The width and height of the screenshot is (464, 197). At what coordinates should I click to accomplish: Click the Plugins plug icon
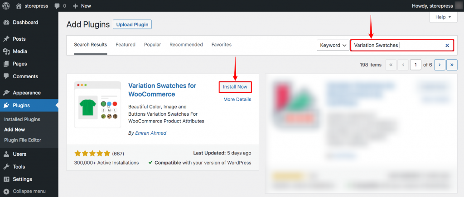point(6,105)
